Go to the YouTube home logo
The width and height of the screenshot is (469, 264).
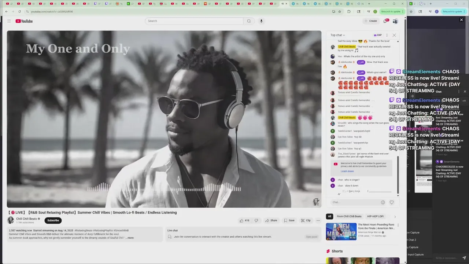coord(24,21)
